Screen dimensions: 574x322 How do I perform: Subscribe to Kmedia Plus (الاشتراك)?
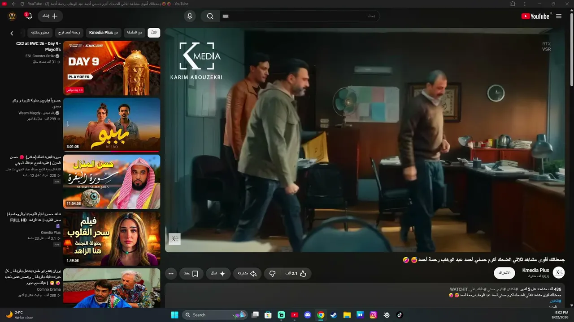tap(504, 273)
